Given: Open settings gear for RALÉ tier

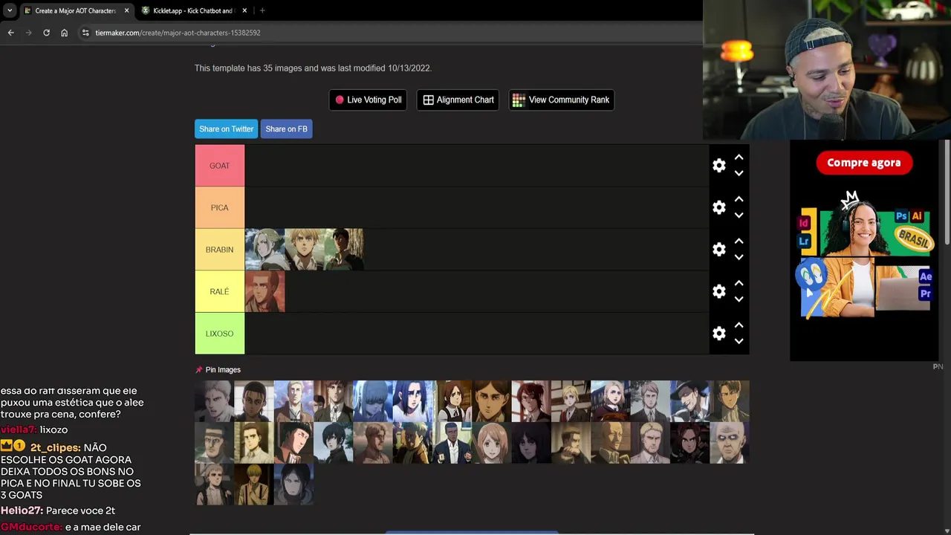Looking at the screenshot, I should [718, 291].
